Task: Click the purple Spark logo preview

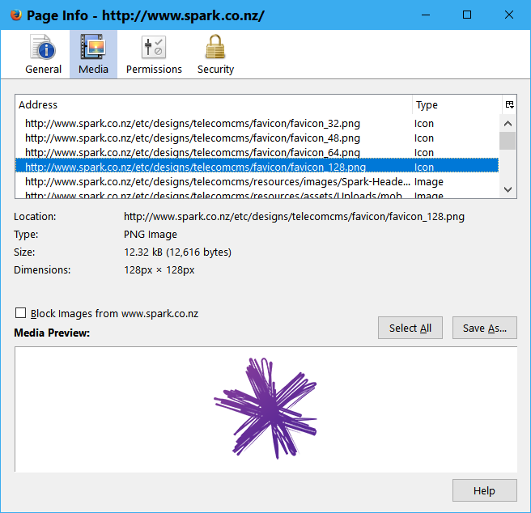Action: pyautogui.click(x=265, y=409)
